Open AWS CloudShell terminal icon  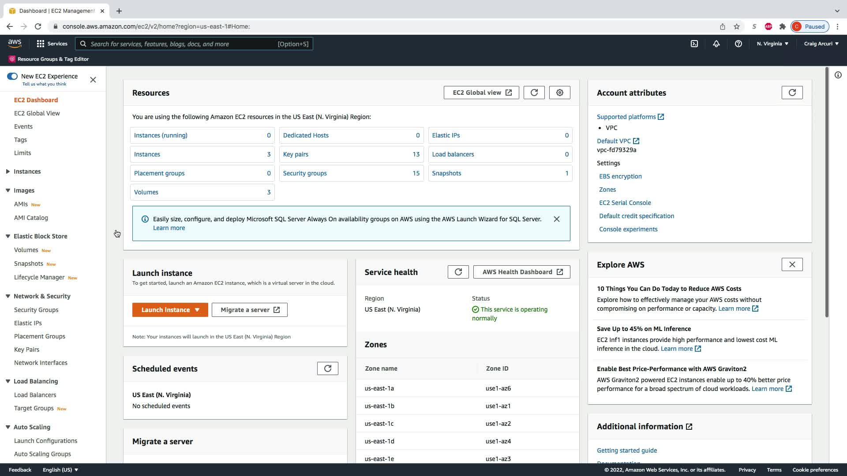tap(694, 44)
